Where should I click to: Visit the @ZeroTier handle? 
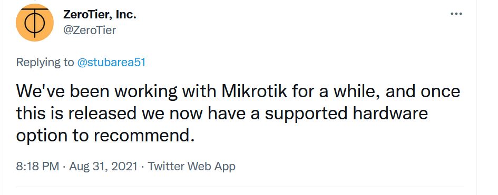pyautogui.click(x=90, y=30)
